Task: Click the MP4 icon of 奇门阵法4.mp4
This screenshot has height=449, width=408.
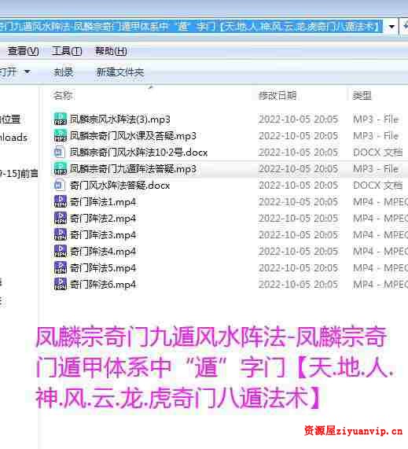Action: point(61,251)
